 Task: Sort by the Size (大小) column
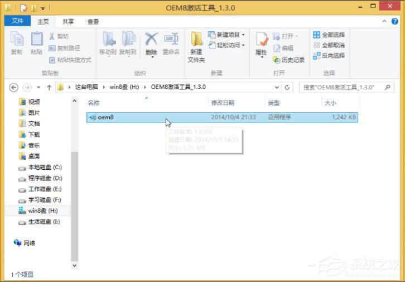click(x=340, y=103)
